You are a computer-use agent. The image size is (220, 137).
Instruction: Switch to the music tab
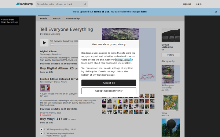(x=44, y=19)
